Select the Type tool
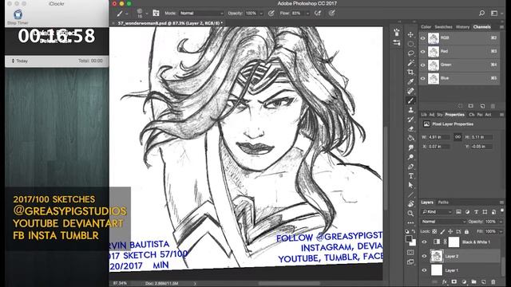511x287 pixels. coord(410,176)
